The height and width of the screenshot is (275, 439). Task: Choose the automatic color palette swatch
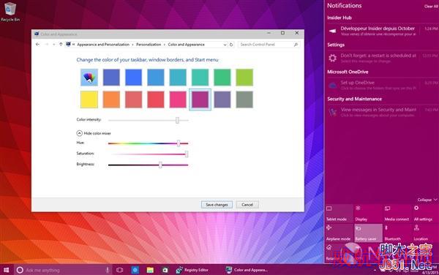point(89,78)
